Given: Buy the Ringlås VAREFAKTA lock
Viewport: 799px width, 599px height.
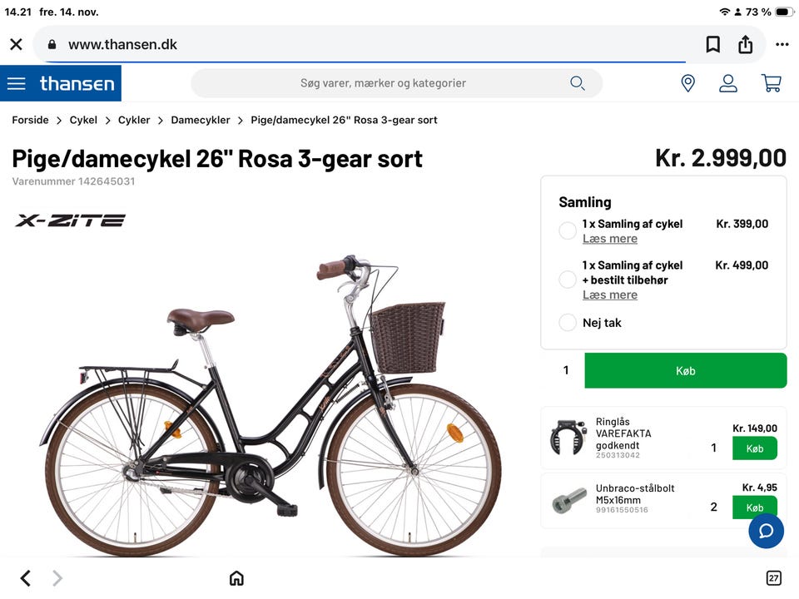Looking at the screenshot, I should 754,448.
